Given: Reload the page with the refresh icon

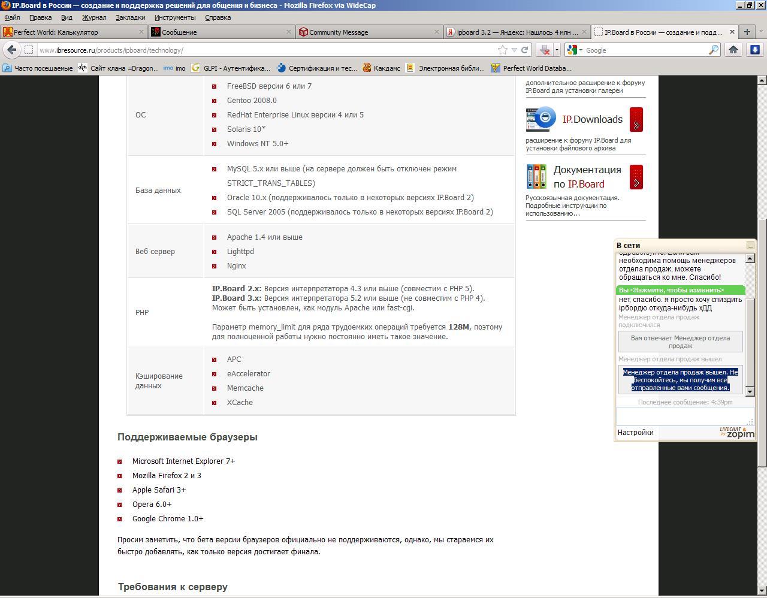Looking at the screenshot, I should (x=525, y=50).
